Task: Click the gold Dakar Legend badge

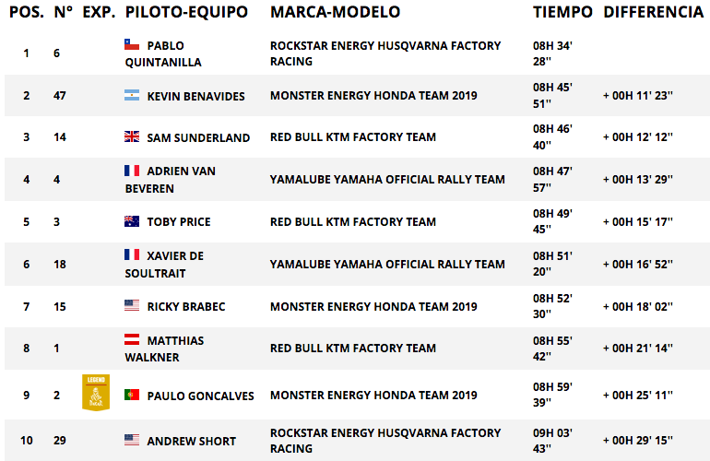Action: click(x=96, y=392)
